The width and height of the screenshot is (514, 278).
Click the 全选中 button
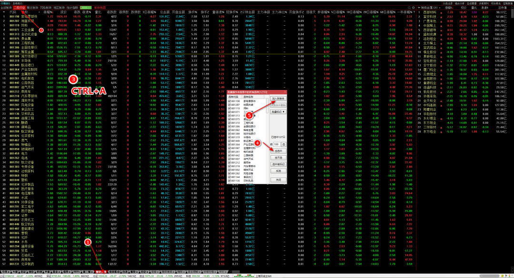point(278,151)
